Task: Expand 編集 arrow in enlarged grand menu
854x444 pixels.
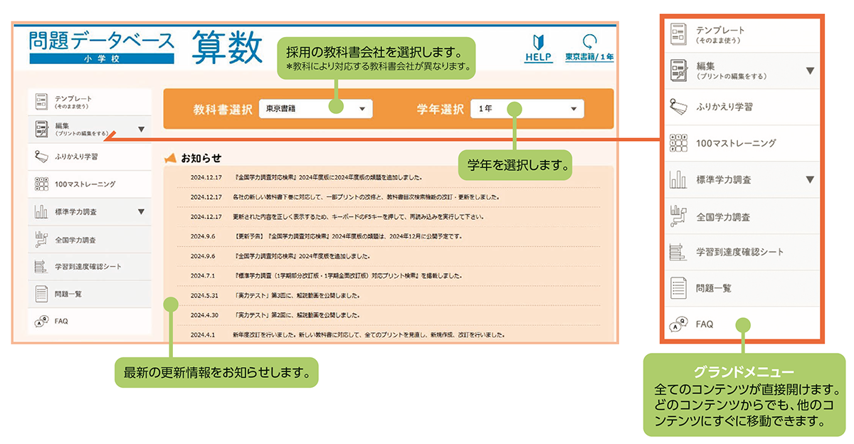Action: [809, 70]
